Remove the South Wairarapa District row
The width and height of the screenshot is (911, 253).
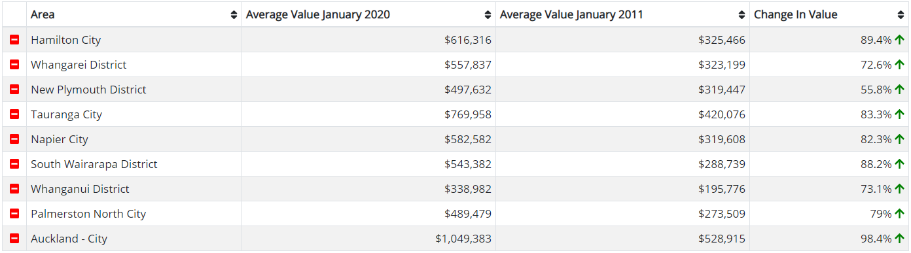click(x=14, y=164)
